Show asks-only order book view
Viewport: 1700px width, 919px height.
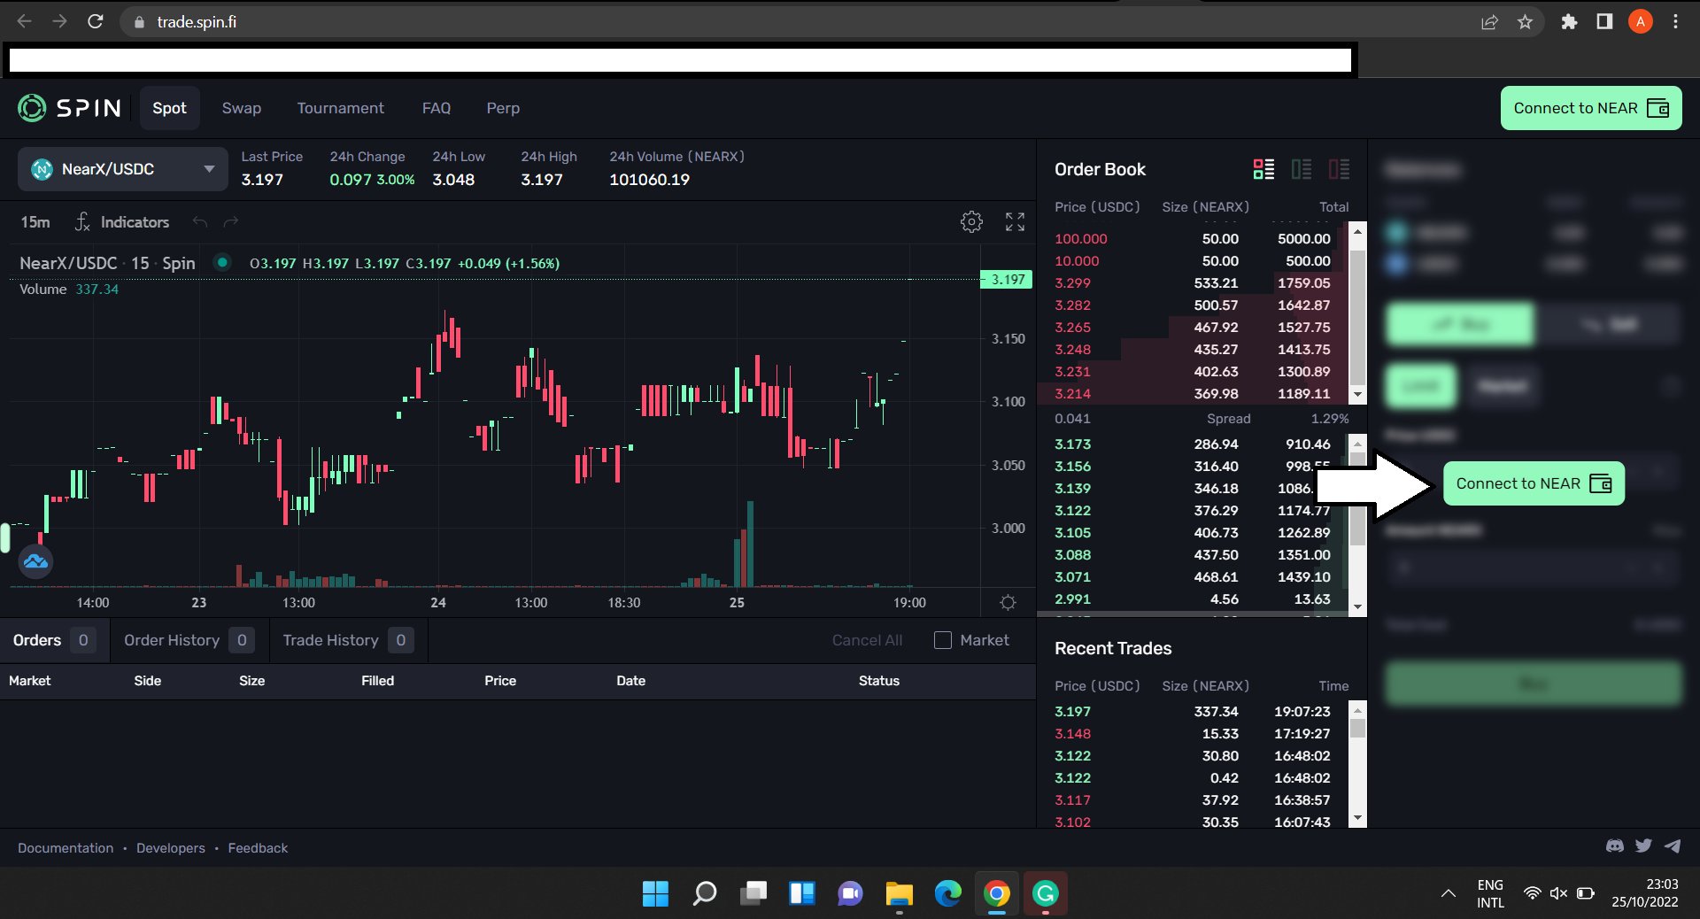point(1339,169)
